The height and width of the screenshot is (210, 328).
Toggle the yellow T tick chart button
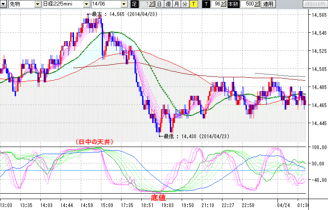(x=193, y=4)
